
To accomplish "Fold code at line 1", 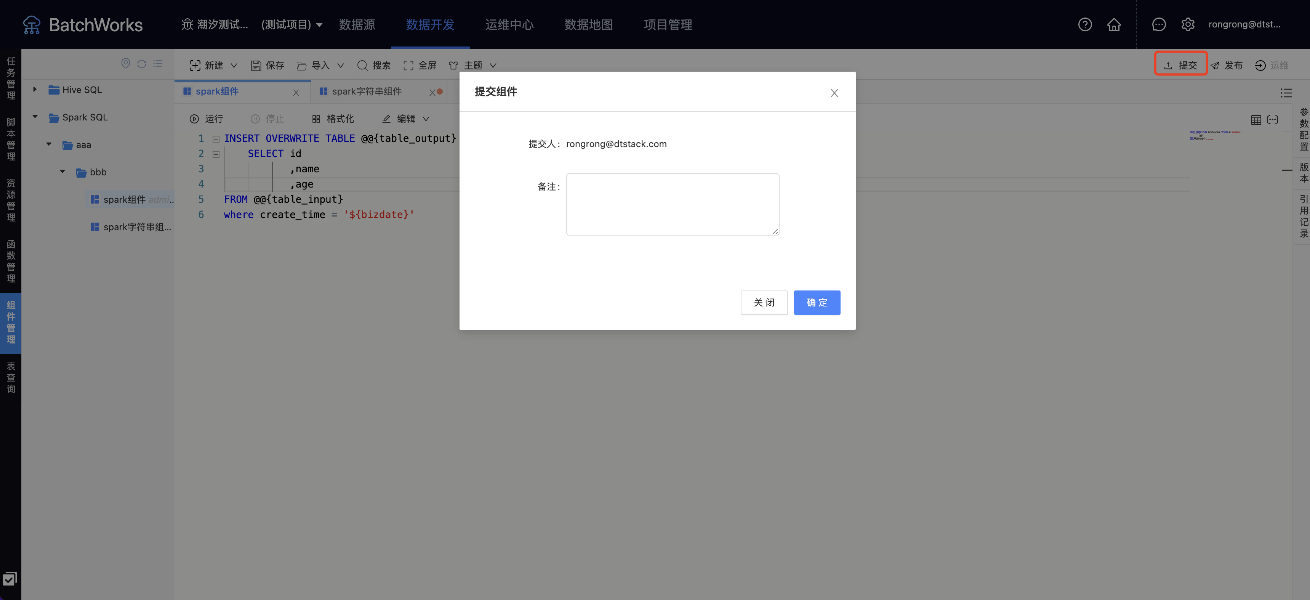I will [x=216, y=138].
